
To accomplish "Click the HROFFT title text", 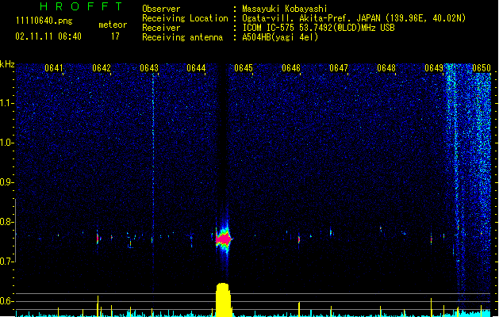I will pyautogui.click(x=82, y=6).
